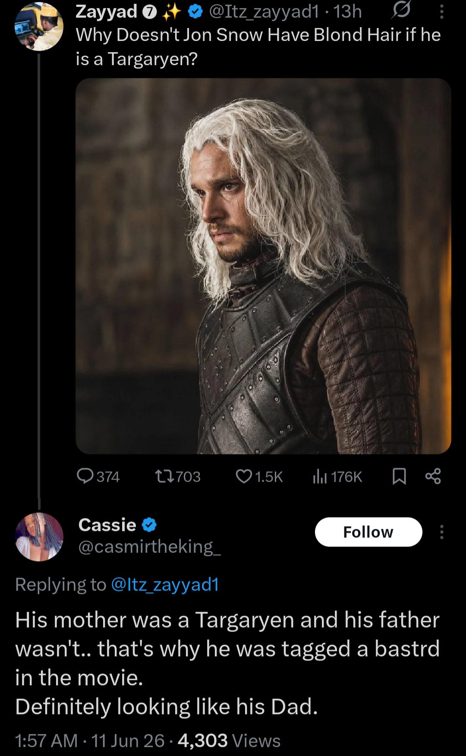
Task: Tap Cassie's blue verified checkmark
Action: (x=149, y=525)
